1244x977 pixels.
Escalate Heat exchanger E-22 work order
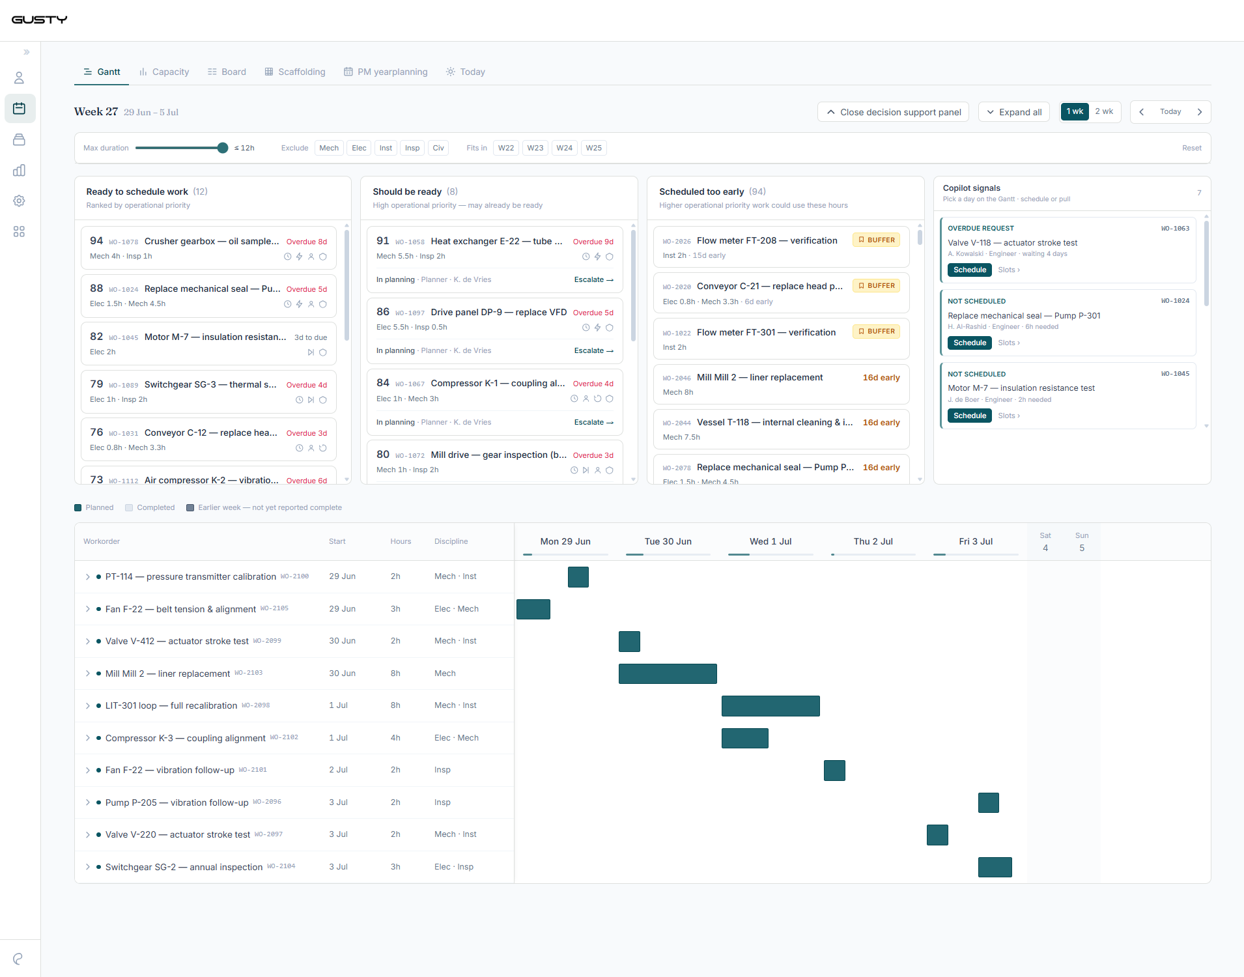pyautogui.click(x=594, y=279)
